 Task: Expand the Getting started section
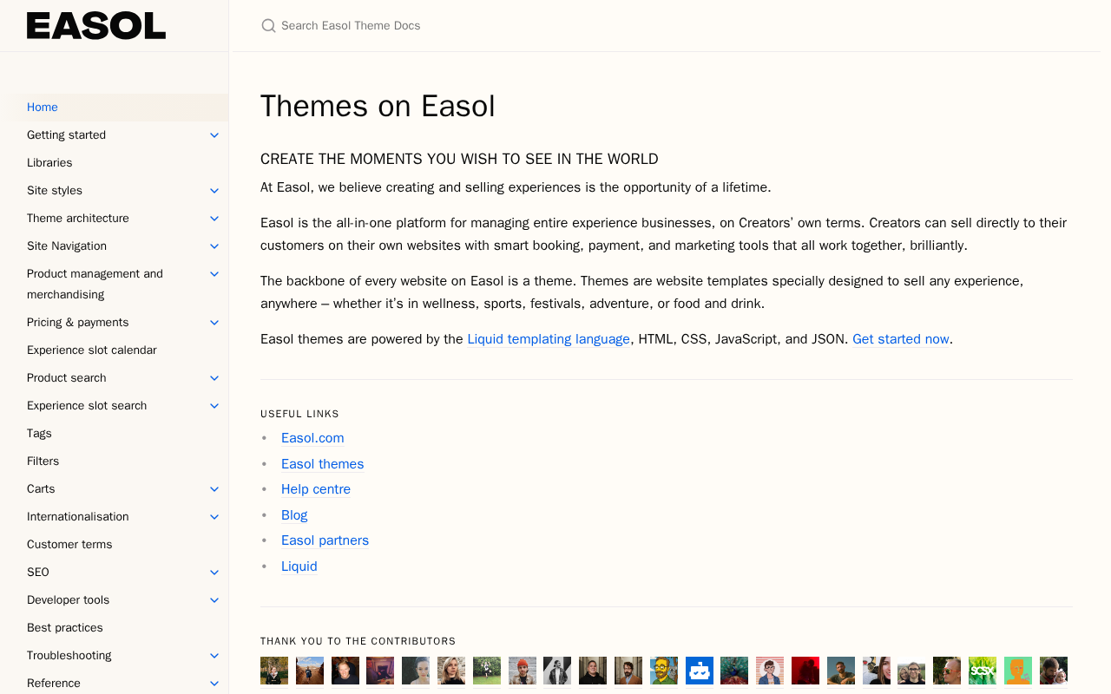click(214, 135)
